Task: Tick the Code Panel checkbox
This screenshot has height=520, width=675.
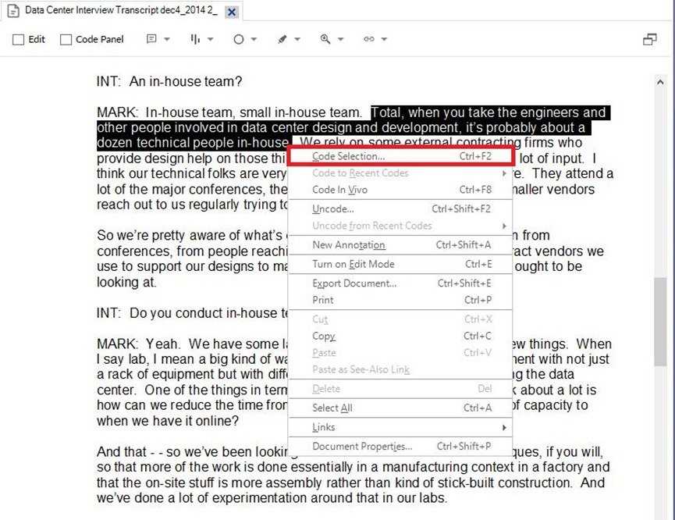Action: pos(66,40)
